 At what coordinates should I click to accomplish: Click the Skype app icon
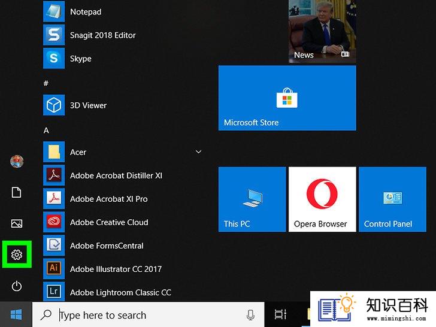pos(54,58)
